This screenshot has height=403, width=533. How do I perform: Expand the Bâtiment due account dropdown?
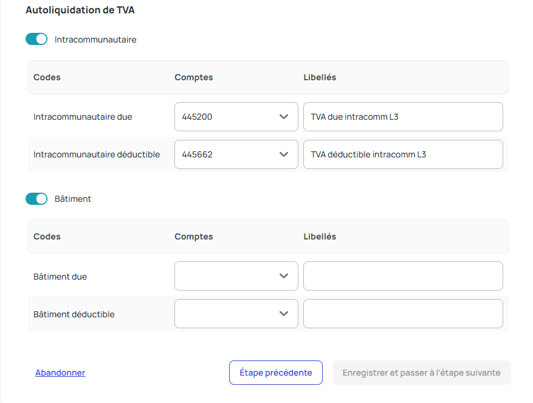(236, 276)
